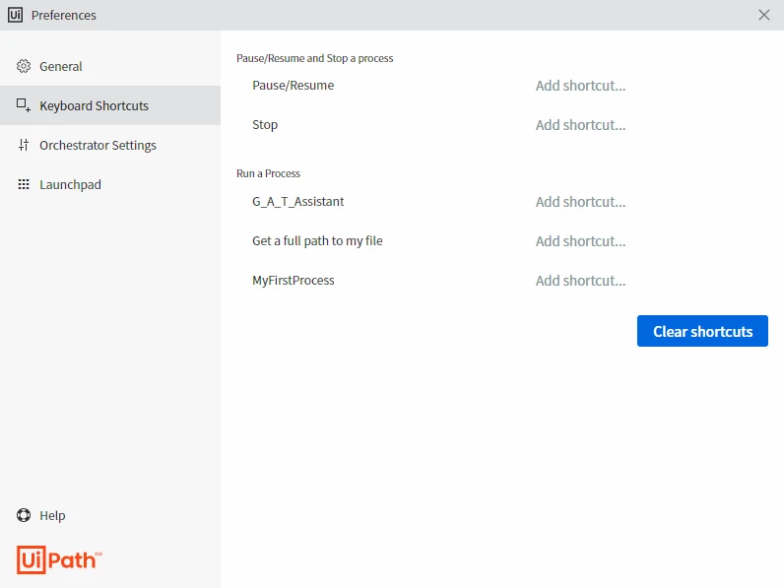Click the Launchpad grid icon

[x=24, y=184]
